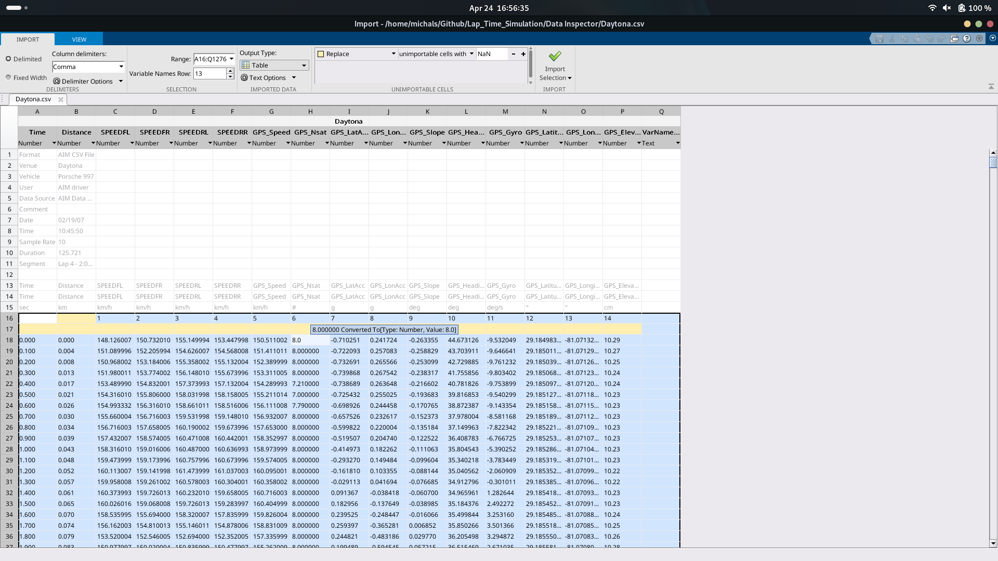
Task: Click the yellow Replace cell color icon
Action: (x=322, y=54)
